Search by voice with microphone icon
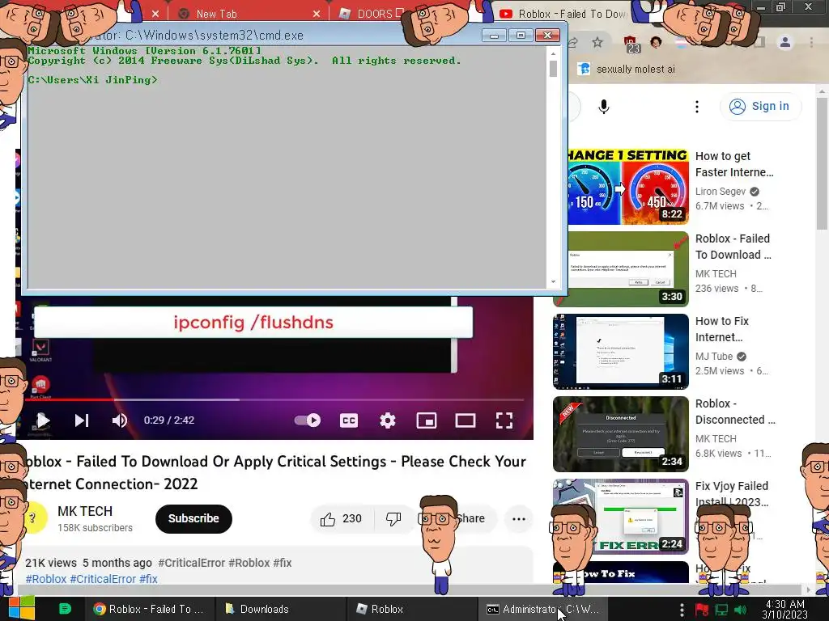Viewport: 829px width, 621px height. [x=604, y=106]
